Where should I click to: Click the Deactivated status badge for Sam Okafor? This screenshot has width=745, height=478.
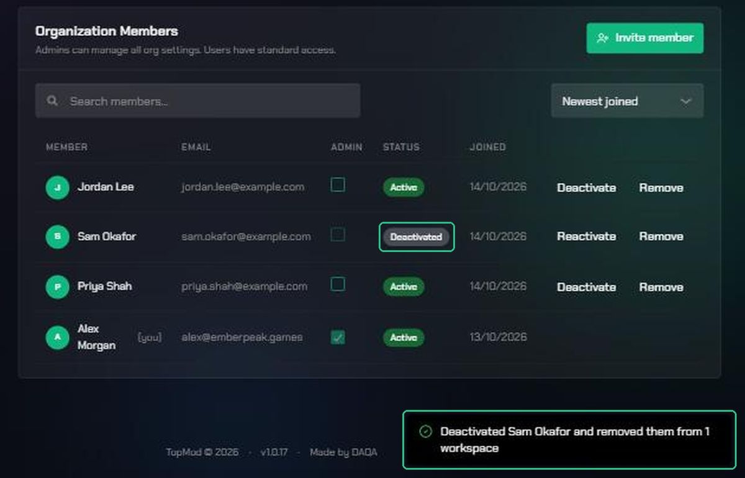coord(416,237)
